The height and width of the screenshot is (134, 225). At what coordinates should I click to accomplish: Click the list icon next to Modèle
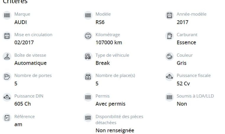[x=88, y=15]
